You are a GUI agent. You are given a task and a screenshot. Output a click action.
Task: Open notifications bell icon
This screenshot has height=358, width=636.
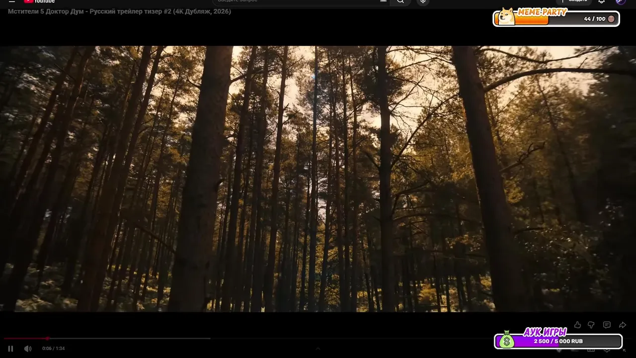pos(602,1)
